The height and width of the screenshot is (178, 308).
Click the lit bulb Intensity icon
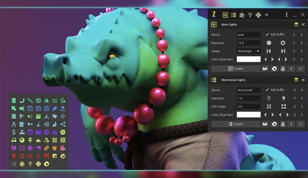point(283,98)
